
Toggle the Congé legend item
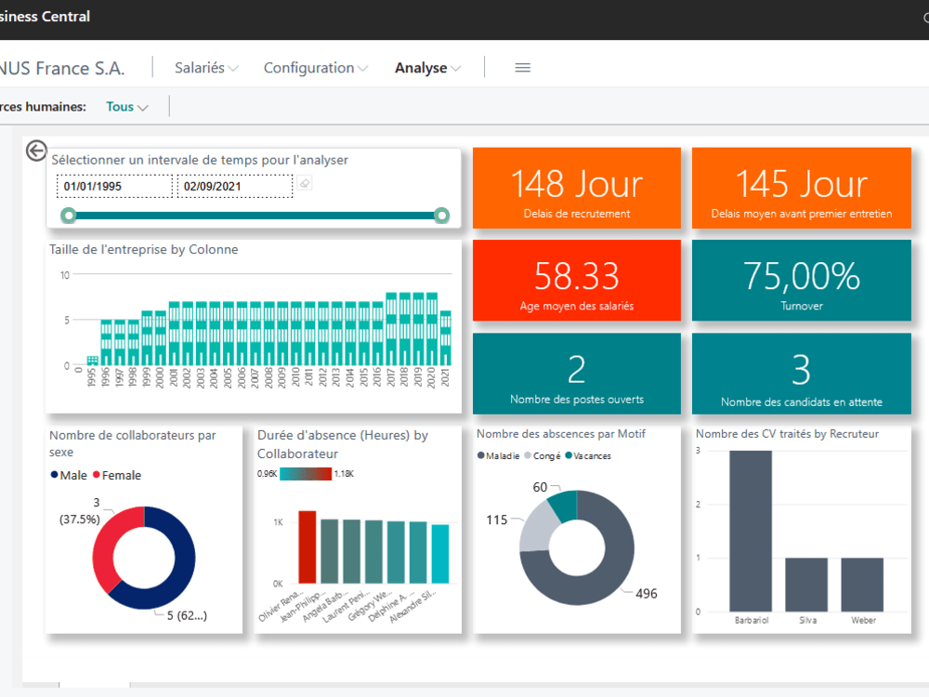click(543, 455)
